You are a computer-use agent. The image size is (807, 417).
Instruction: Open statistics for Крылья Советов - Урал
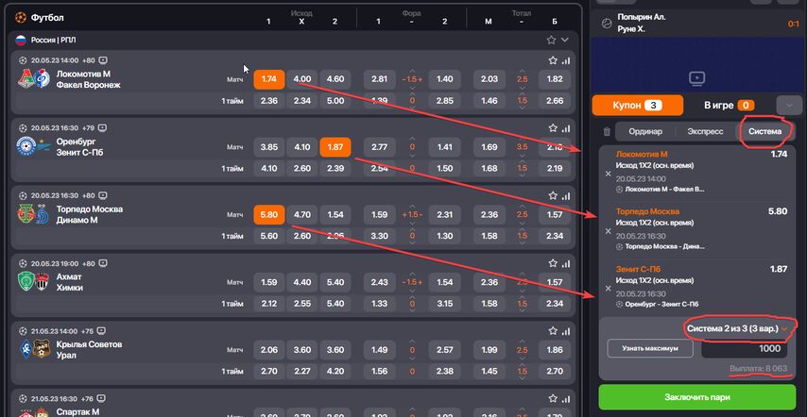point(566,331)
